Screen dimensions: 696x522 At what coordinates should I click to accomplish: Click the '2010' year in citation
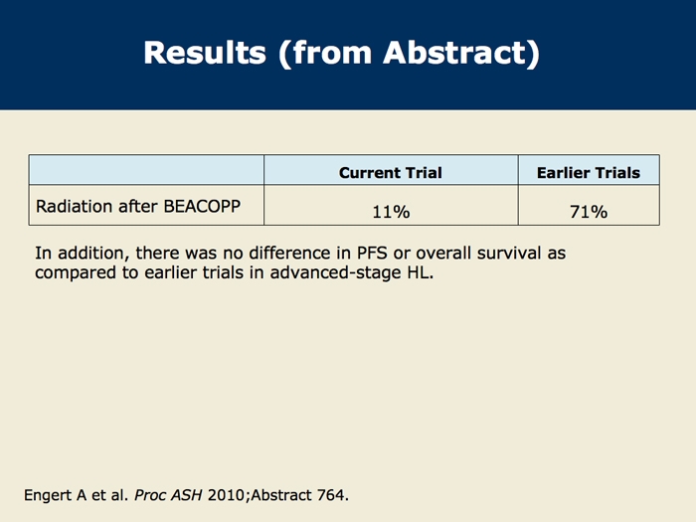pyautogui.click(x=226, y=495)
